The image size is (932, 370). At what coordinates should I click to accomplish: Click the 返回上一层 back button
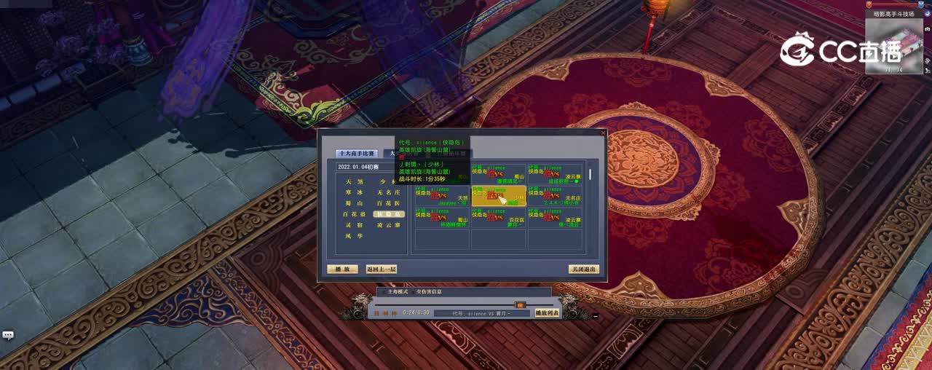point(382,269)
